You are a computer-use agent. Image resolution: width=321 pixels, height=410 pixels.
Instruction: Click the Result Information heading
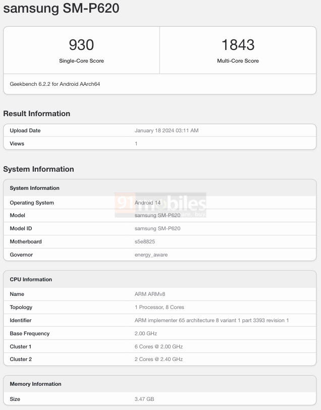coord(37,114)
